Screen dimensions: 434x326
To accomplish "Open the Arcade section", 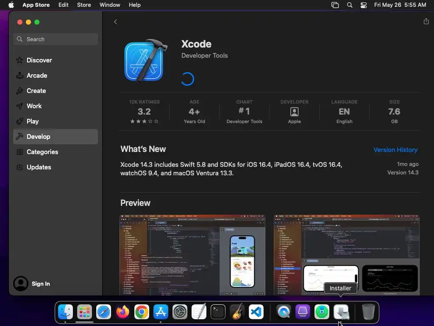I will point(56,76).
